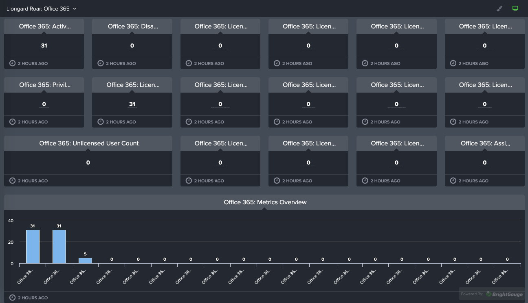Screen dimensions: 528x303
Task: Click clock icon in Office 365: Activ... card
Action: (x=12, y=63)
